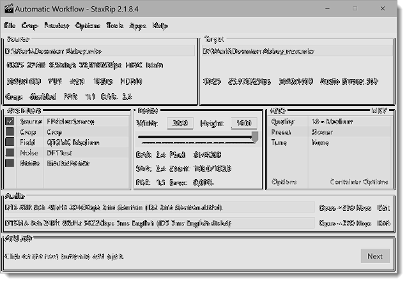Click the resize Height input box
This screenshot has height=283, width=407.
tap(244, 123)
